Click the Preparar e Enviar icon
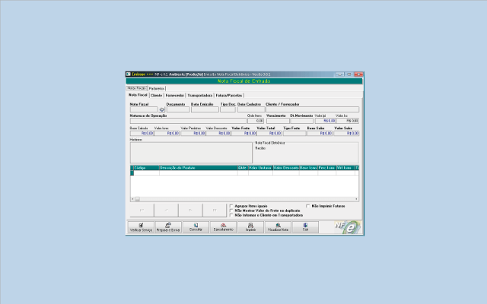 click(x=167, y=226)
